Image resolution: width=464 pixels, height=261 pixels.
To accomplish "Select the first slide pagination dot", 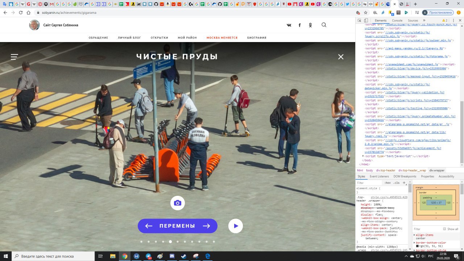I will (141, 241).
